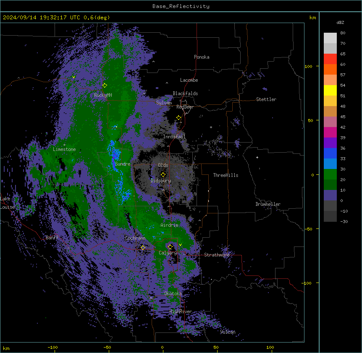Select the Blackfalds label
Image resolution: width=362 pixels, height=353 pixels.
pos(185,93)
